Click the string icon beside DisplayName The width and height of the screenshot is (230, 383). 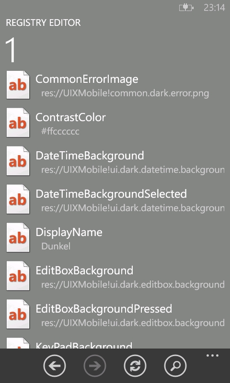click(18, 237)
